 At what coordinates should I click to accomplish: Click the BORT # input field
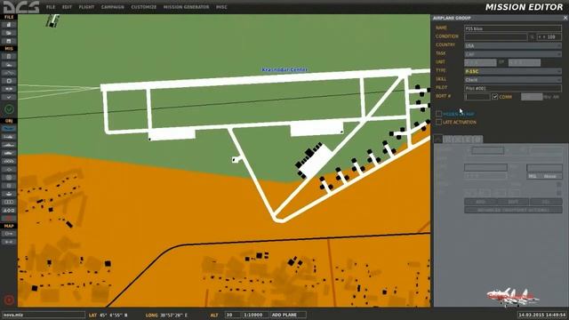tap(477, 97)
